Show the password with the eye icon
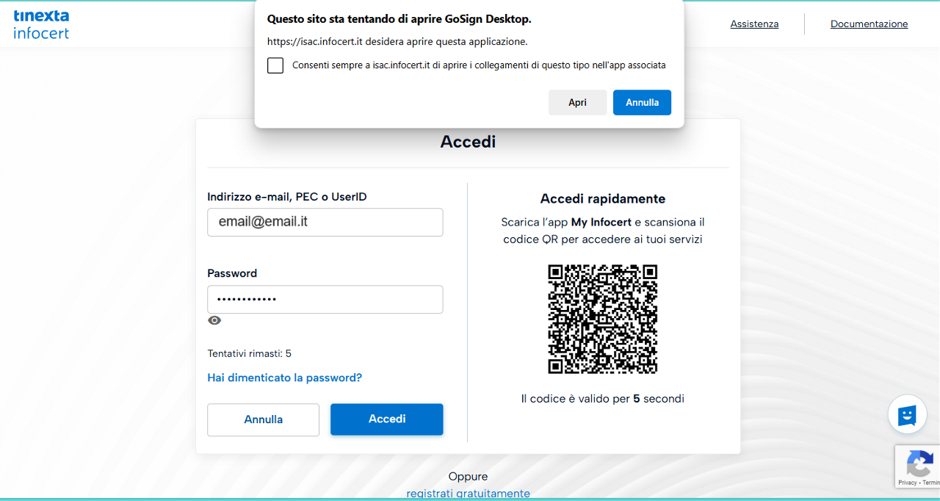Screen dimensions: 940x501 pos(214,320)
